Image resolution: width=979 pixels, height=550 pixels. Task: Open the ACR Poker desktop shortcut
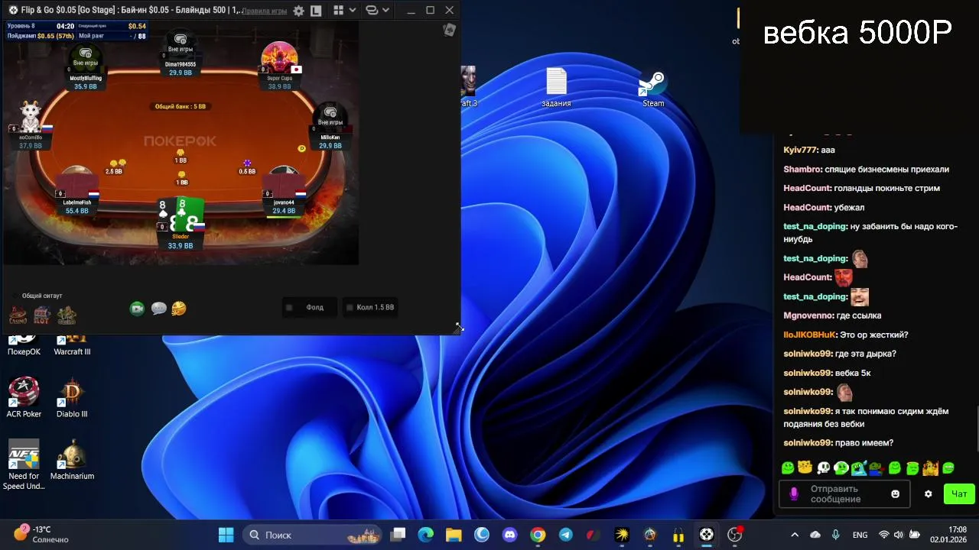point(24,397)
